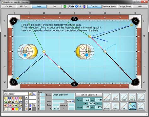
Task: Click the camera screenshot icon in toolbar
Action: 73,7
